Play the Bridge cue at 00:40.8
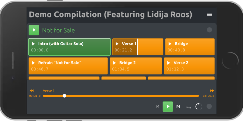 tap(190, 47)
